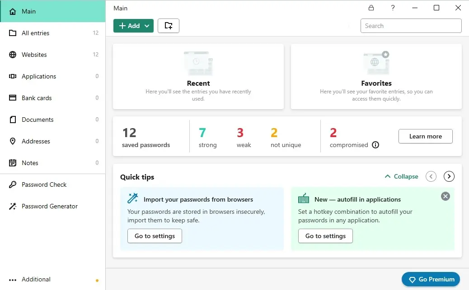
Task: Go to the previous quick tip
Action: click(431, 176)
